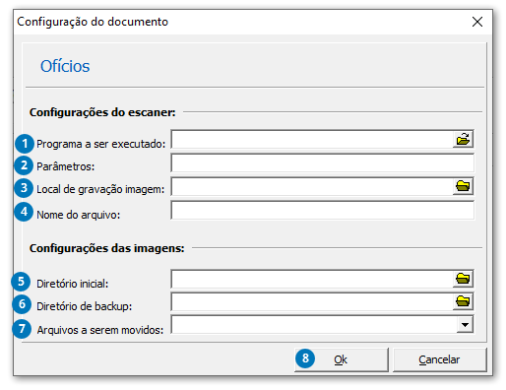Focus the Nome do arquivo text box
Image resolution: width=506 pixels, height=390 pixels.
point(323,210)
